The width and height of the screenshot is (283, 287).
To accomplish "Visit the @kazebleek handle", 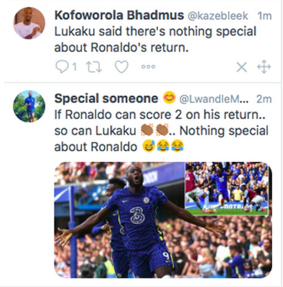I will [x=214, y=16].
